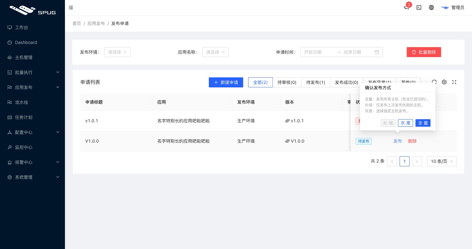Toggle fullscreen table icon

coord(454,82)
